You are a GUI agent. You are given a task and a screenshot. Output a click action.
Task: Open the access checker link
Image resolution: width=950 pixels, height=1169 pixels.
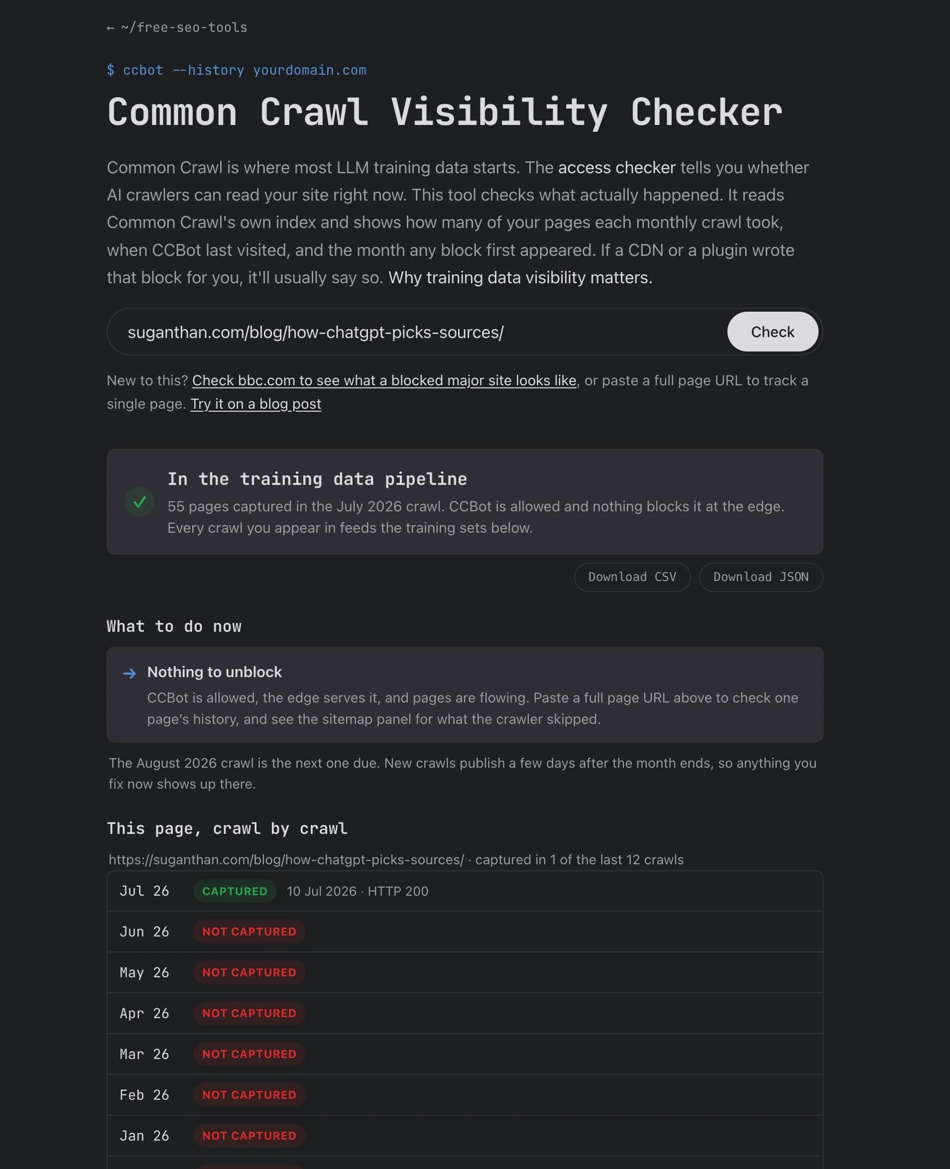coord(617,167)
